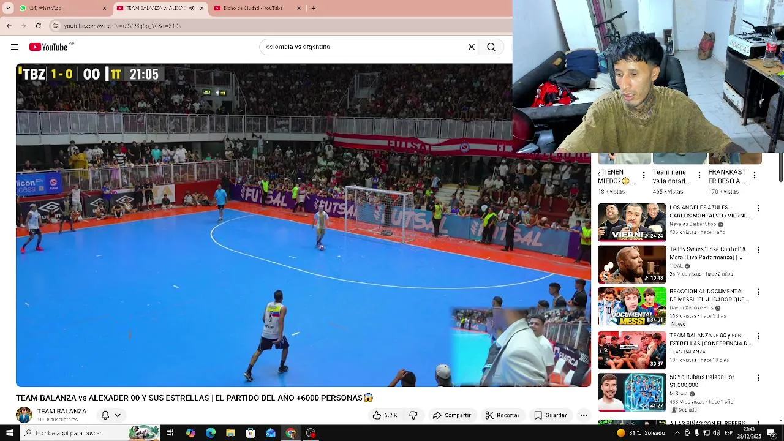Open the TEAM BALANZA channel name link

tap(61, 412)
